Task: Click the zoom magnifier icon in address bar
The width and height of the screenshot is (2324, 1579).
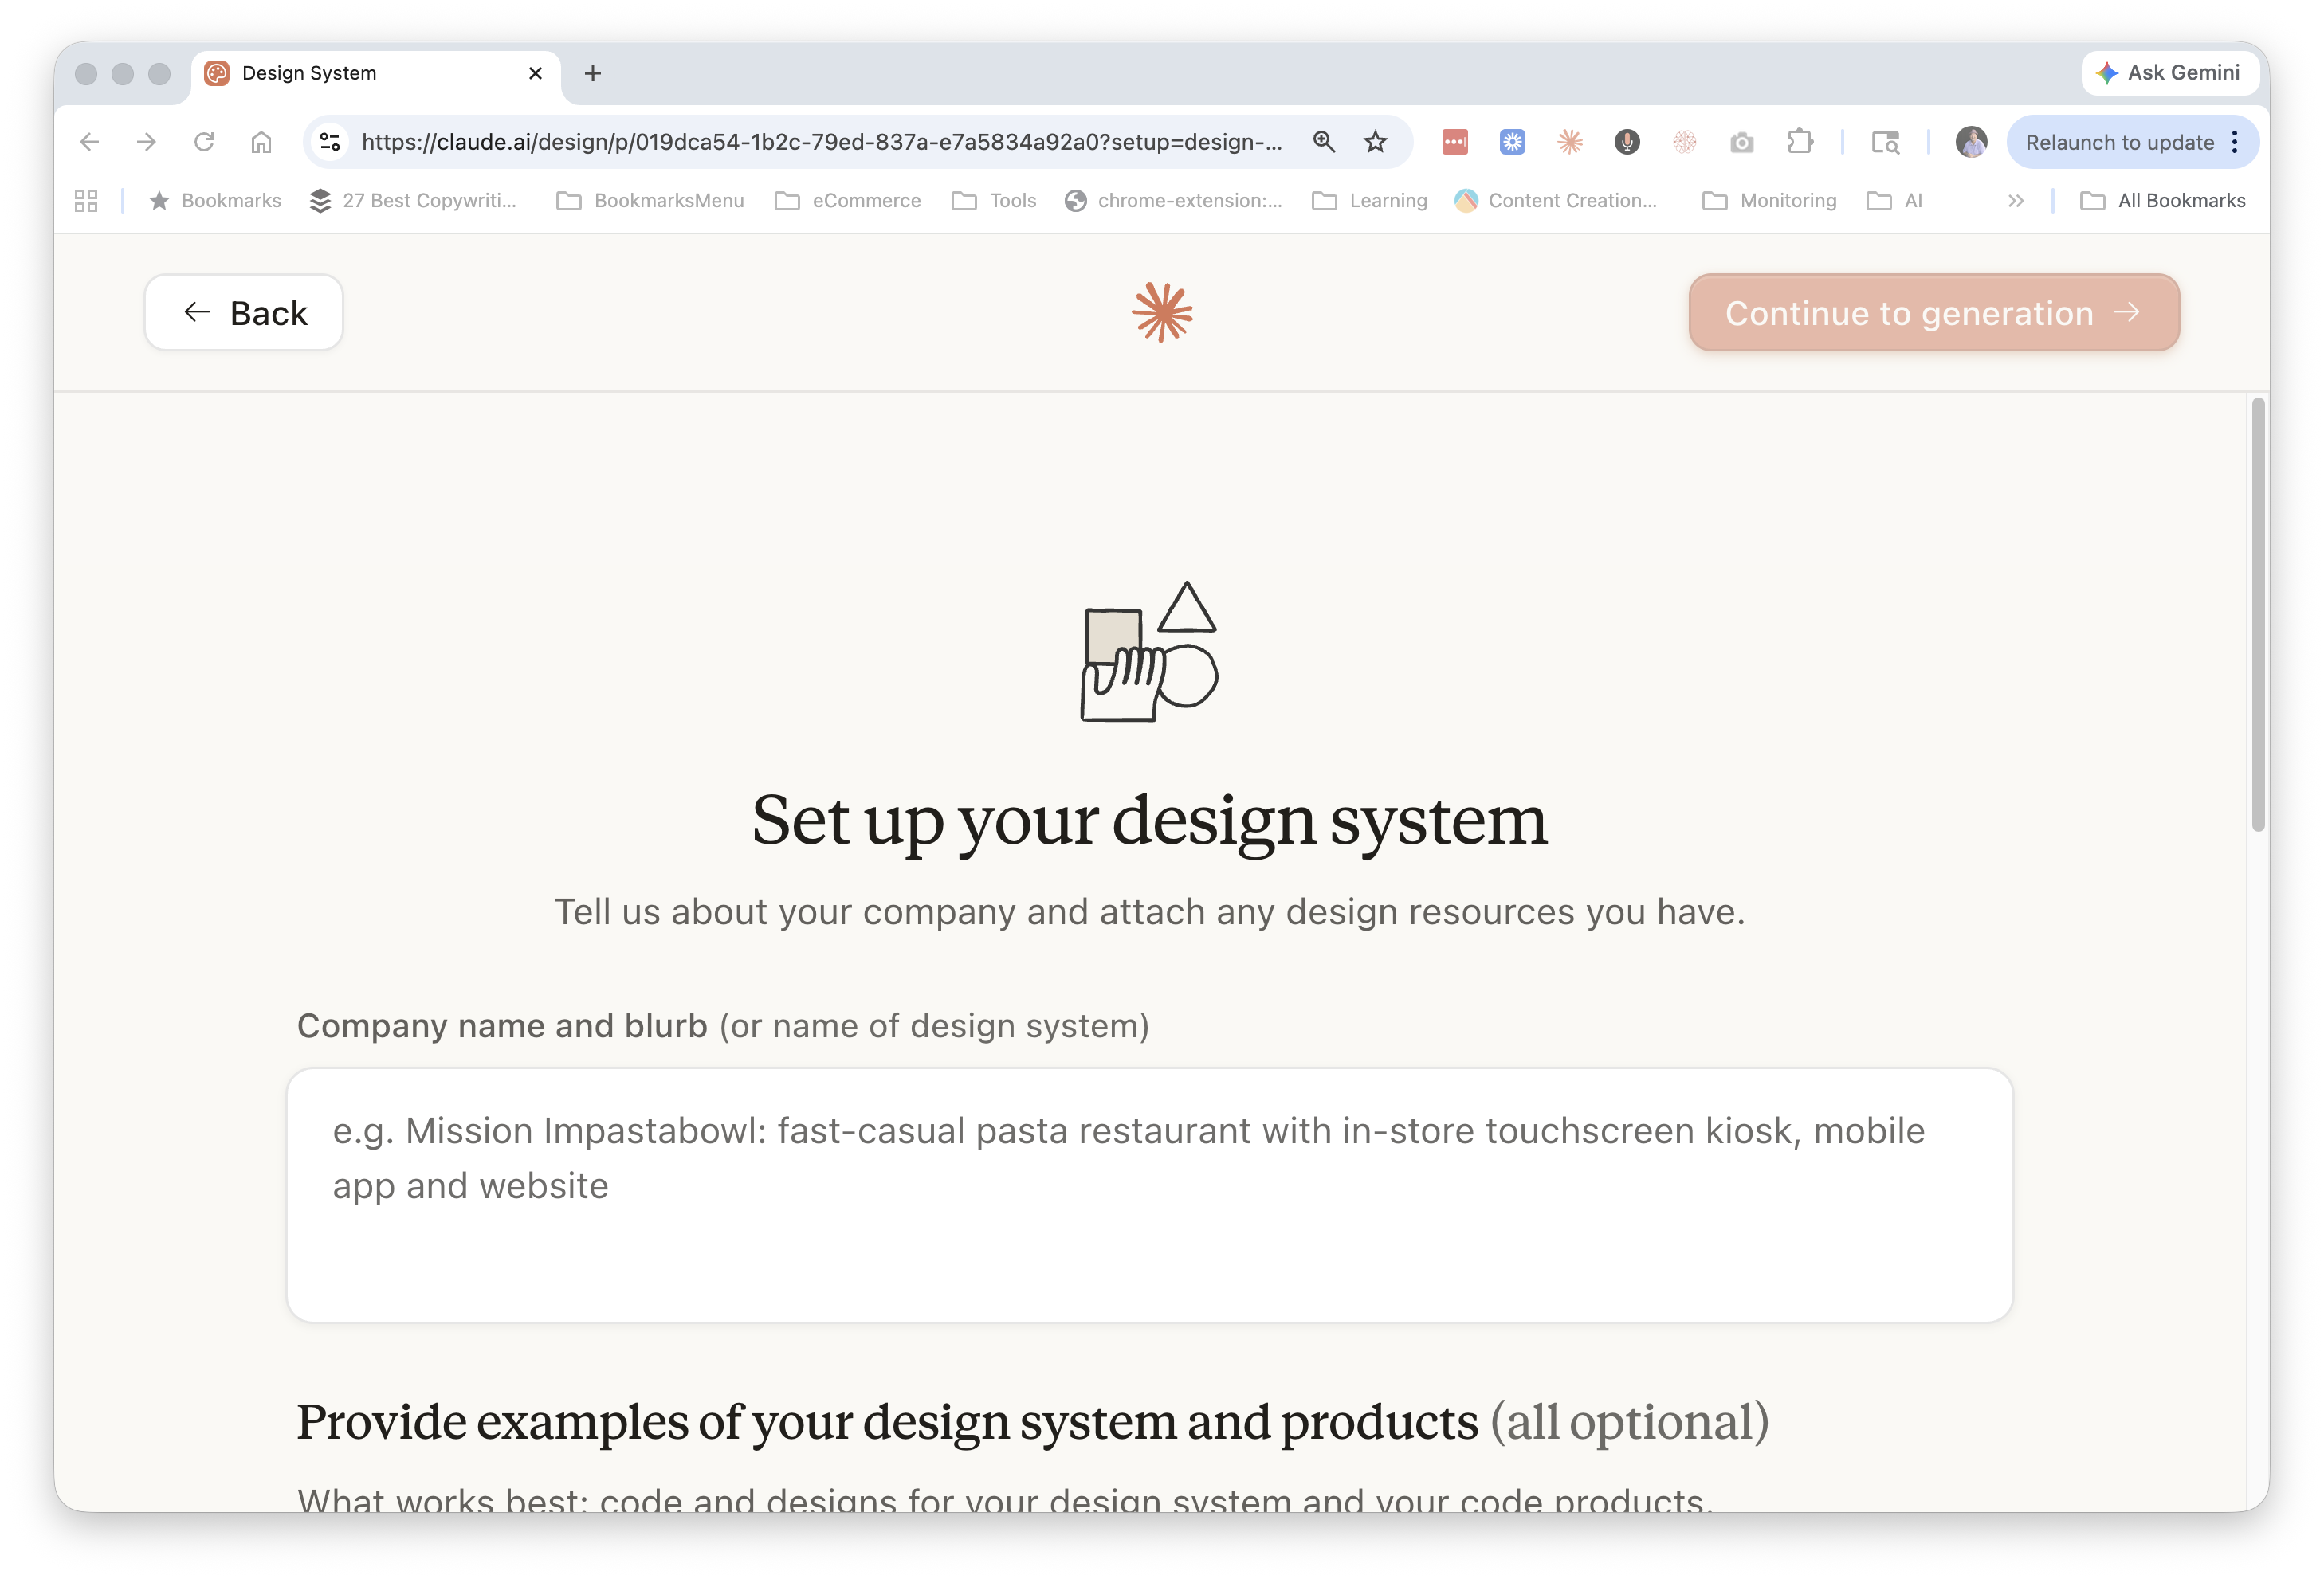Action: pyautogui.click(x=1324, y=142)
